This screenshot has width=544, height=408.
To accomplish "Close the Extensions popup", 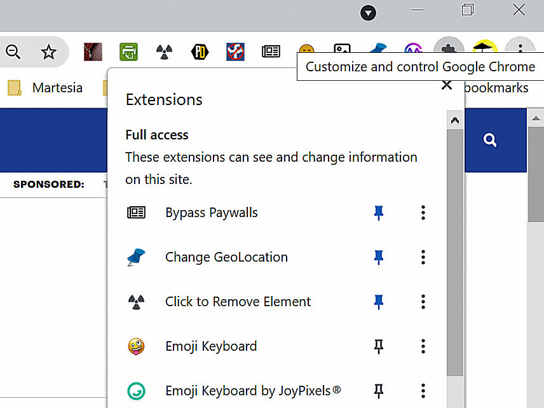I will (447, 85).
